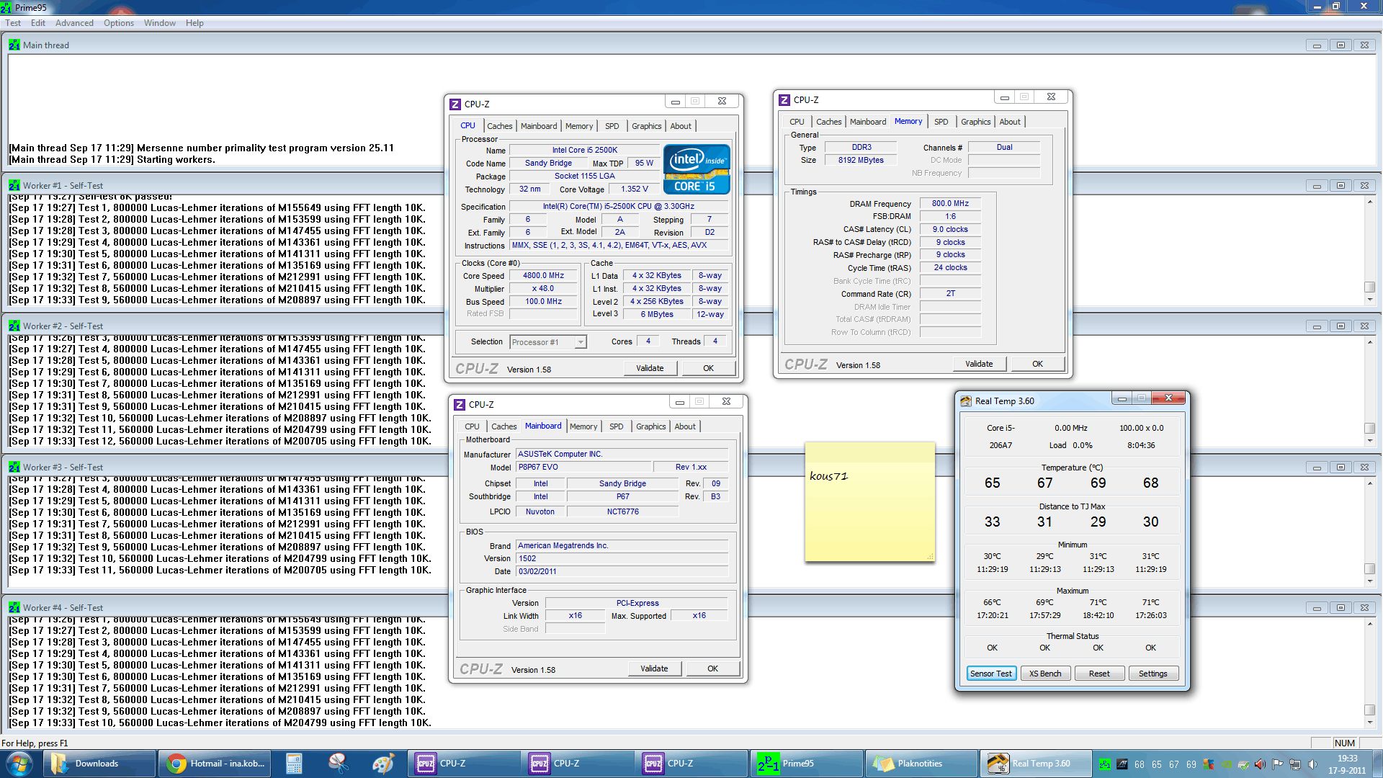This screenshot has width=1383, height=778.
Task: Open Paint from the taskbar
Action: click(x=382, y=764)
